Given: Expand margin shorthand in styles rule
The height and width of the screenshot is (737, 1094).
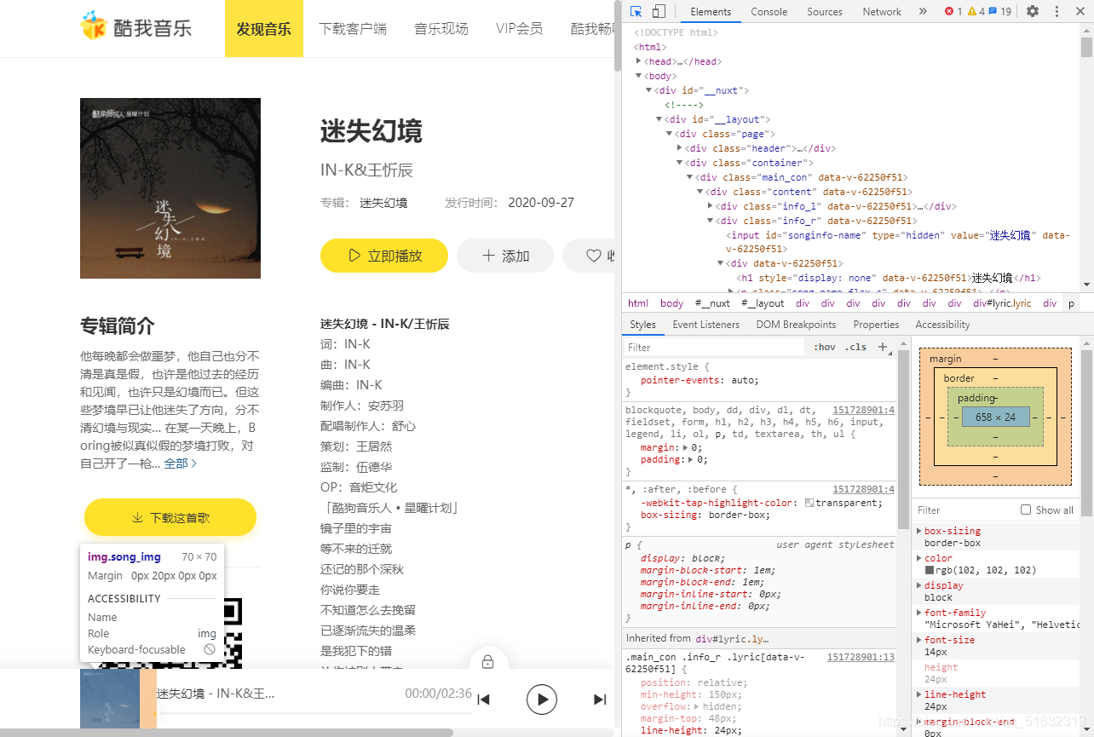Looking at the screenshot, I should pyautogui.click(x=686, y=447).
